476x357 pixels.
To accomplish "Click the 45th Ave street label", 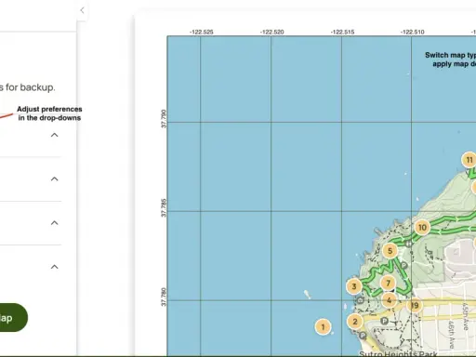I will coord(465,316).
